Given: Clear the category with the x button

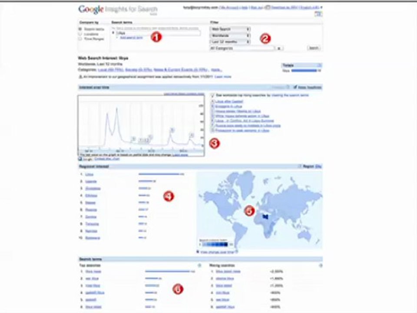Looking at the screenshot, I should point(279,48).
